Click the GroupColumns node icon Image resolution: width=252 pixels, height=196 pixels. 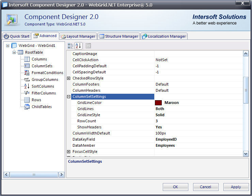[x=27, y=79]
